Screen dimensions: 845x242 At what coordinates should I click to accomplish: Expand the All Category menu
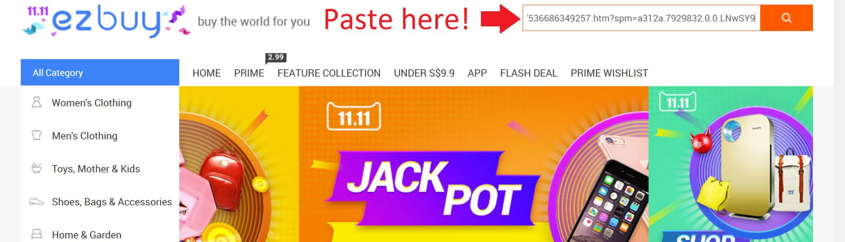pos(100,73)
